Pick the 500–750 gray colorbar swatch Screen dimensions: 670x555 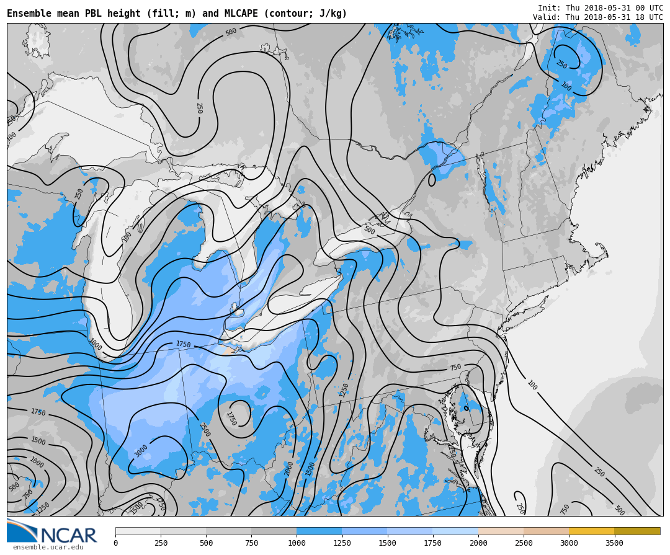(228, 531)
